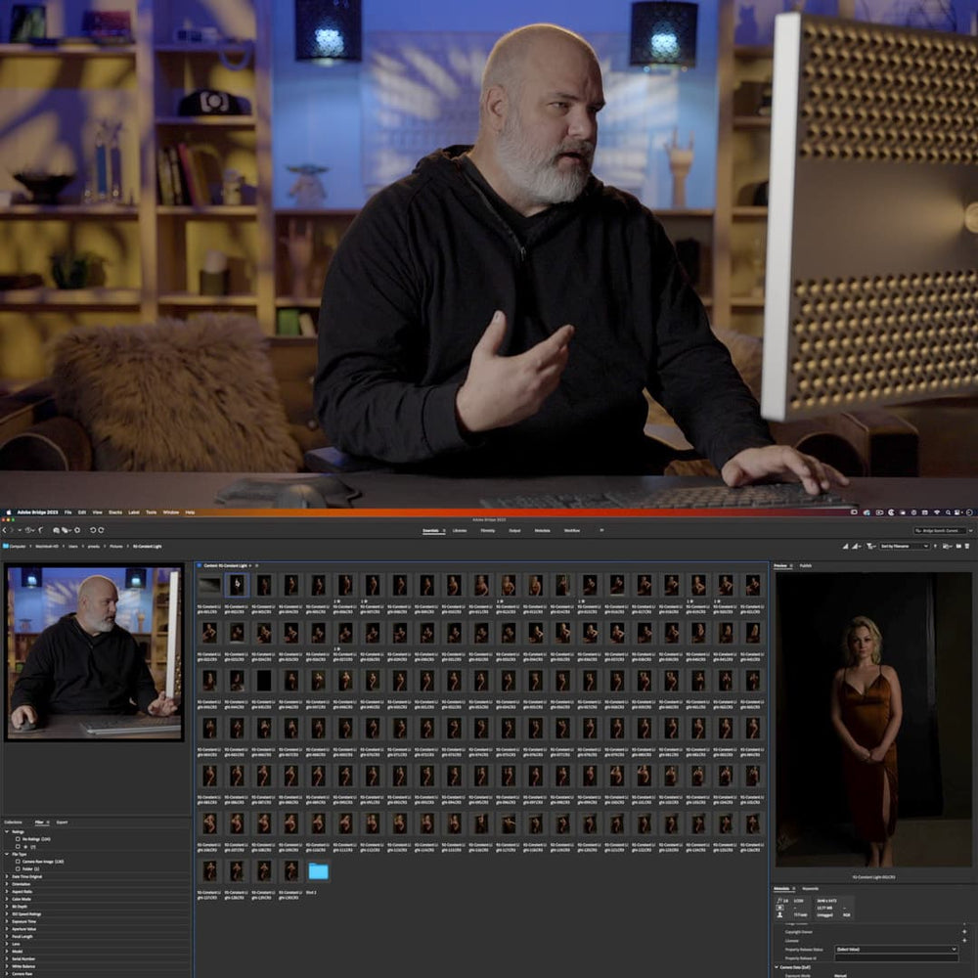978x978 pixels.
Task: Open the Stacks menu
Action: 114,510
